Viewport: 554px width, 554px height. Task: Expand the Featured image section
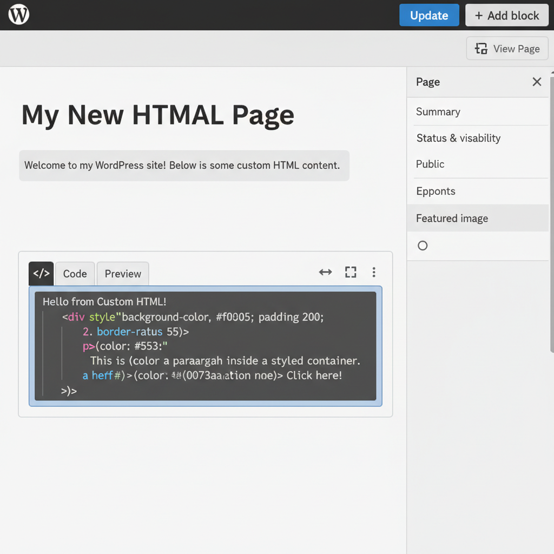[477, 219]
